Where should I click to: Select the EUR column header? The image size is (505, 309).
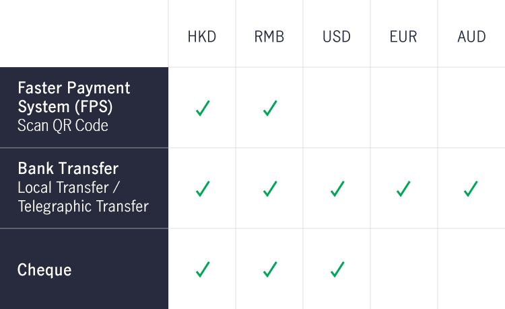[403, 37]
